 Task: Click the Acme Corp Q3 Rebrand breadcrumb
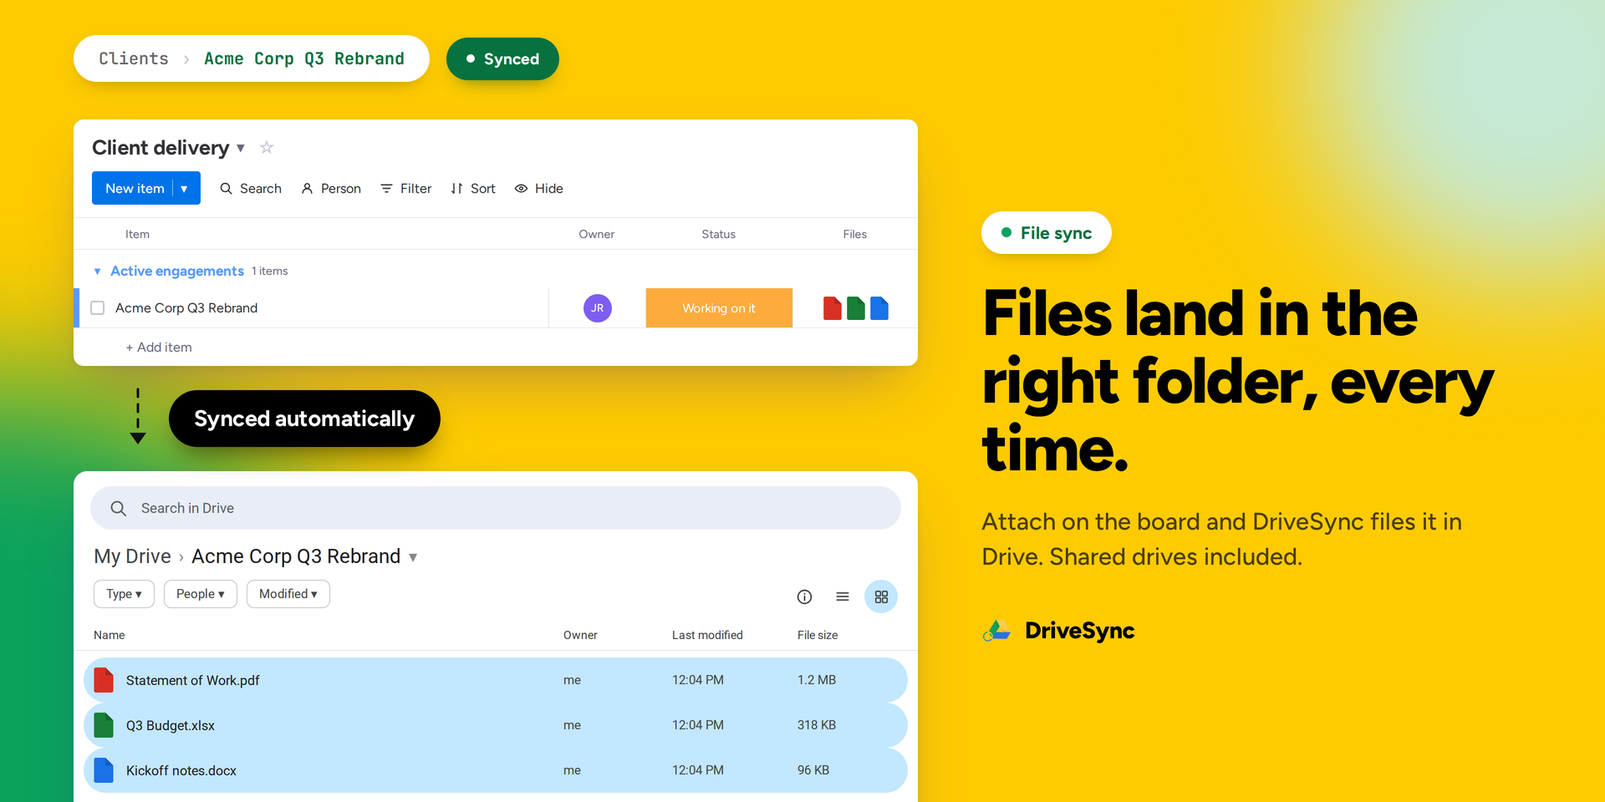coord(304,58)
